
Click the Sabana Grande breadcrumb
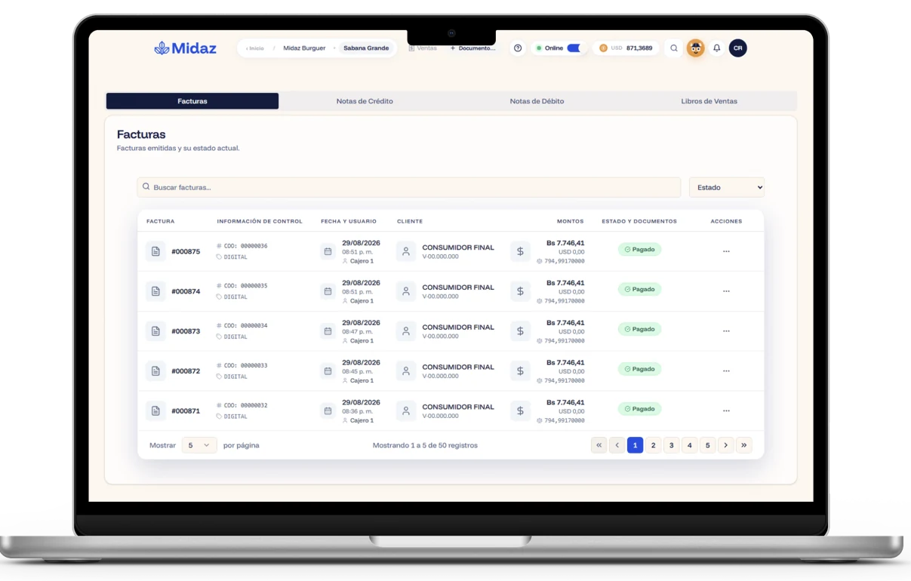[366, 48]
